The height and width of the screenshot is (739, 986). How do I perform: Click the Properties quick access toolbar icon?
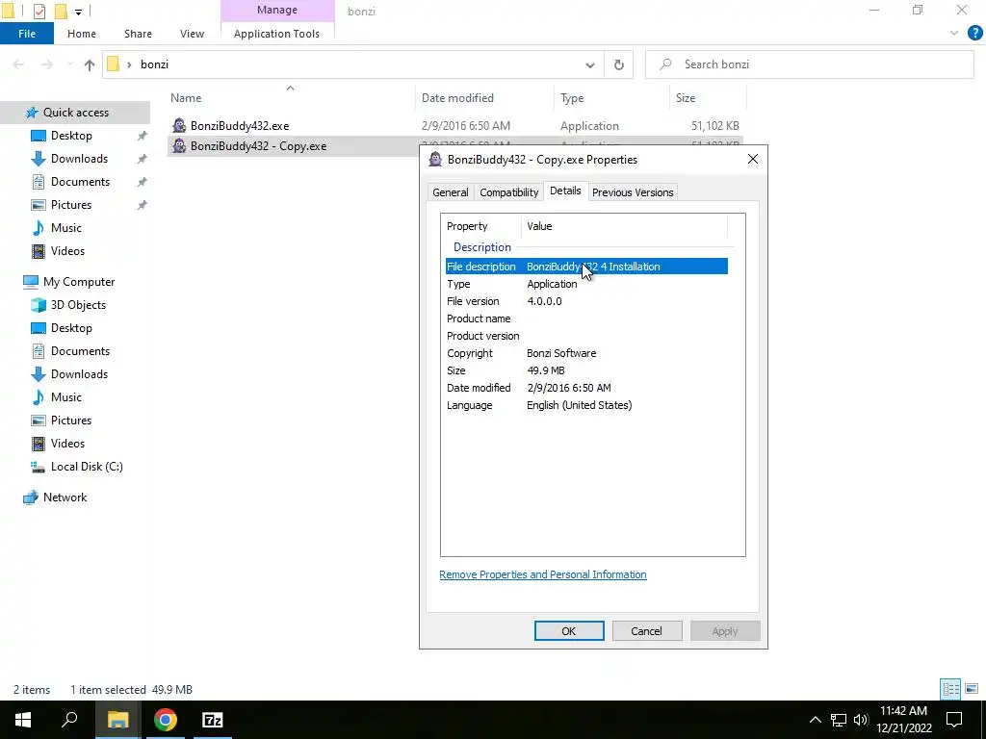click(x=39, y=11)
